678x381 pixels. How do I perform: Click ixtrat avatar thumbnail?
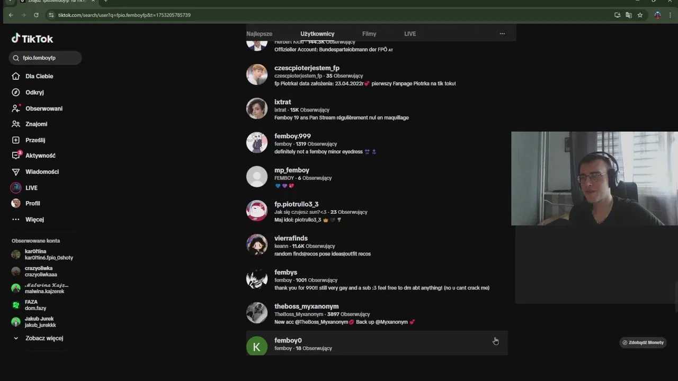click(257, 108)
